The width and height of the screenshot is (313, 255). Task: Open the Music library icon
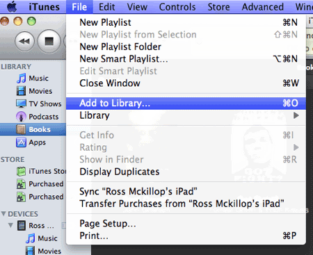pos(22,79)
